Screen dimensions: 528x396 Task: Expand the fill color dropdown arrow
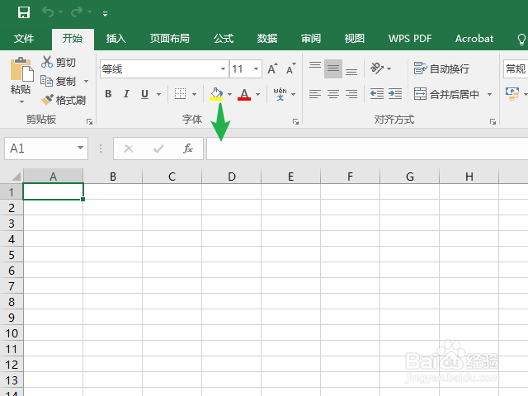pos(229,94)
